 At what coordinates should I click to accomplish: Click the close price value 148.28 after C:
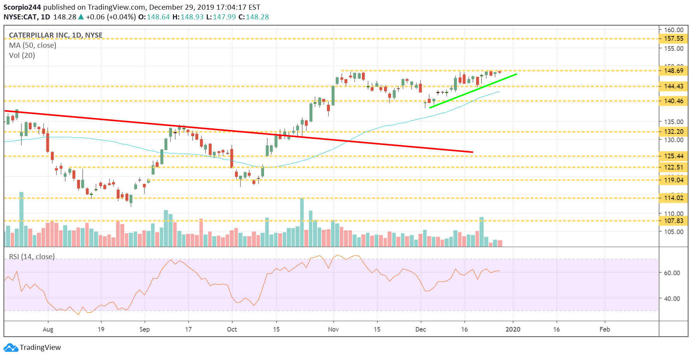pyautogui.click(x=257, y=17)
